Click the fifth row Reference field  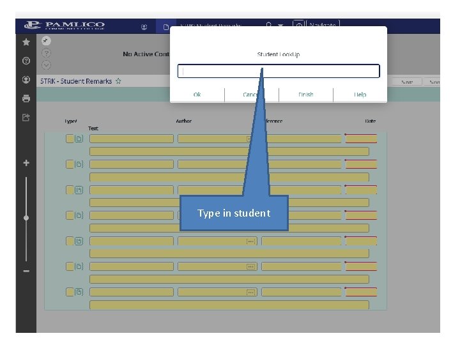click(302, 241)
